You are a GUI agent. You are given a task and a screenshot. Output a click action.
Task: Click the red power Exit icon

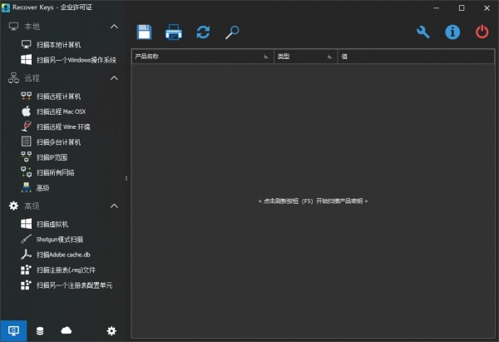(x=482, y=32)
